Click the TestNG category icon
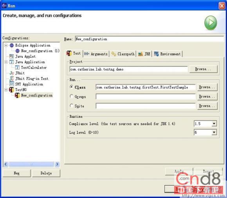Image resolution: width=227 pixels, height=198 pixels. click(12, 90)
